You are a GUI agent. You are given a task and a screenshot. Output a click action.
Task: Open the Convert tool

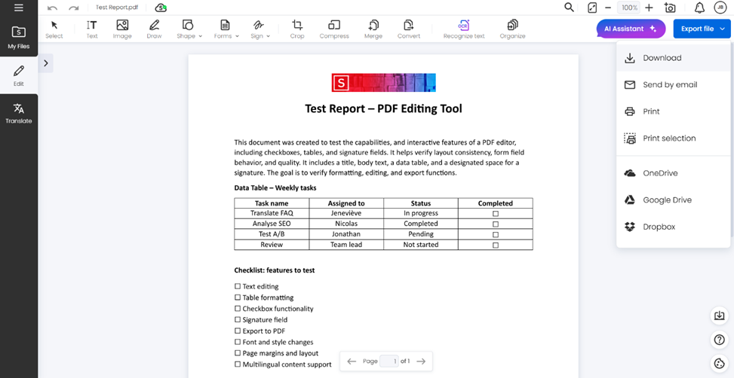(409, 29)
